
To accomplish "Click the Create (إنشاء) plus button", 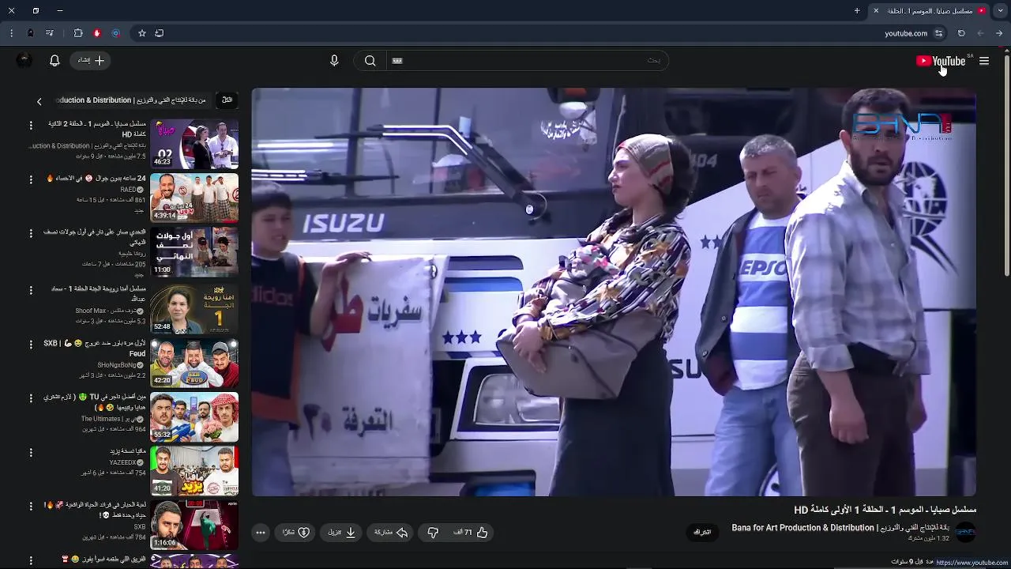I will [91, 61].
